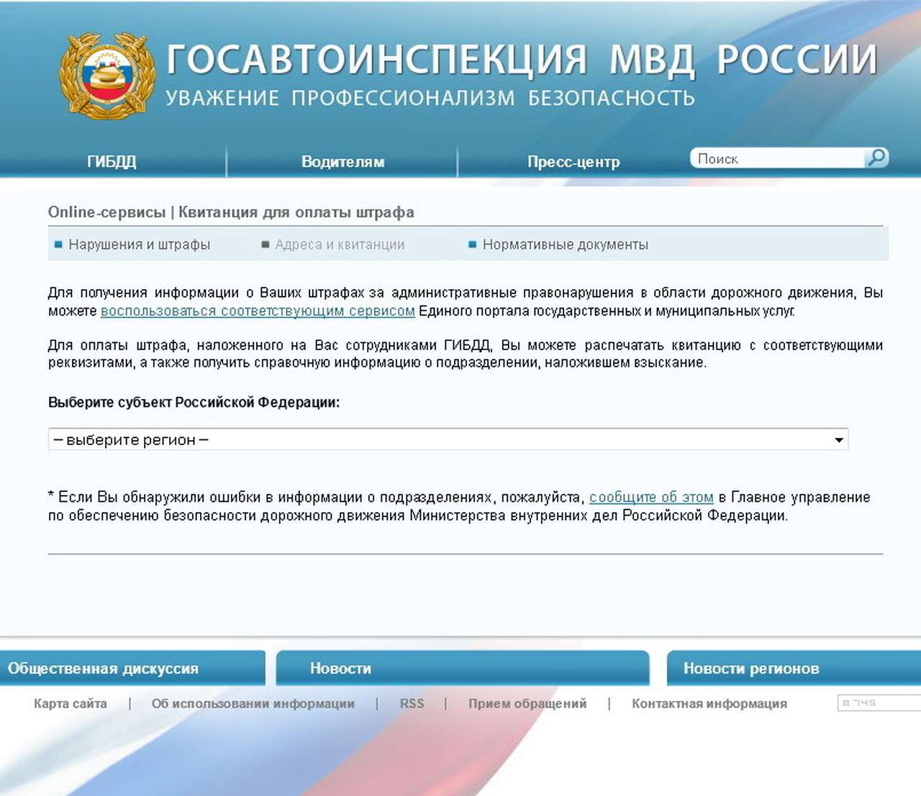
Task: Click the square marker beside Адреса и квитанции
Action: coord(265,244)
